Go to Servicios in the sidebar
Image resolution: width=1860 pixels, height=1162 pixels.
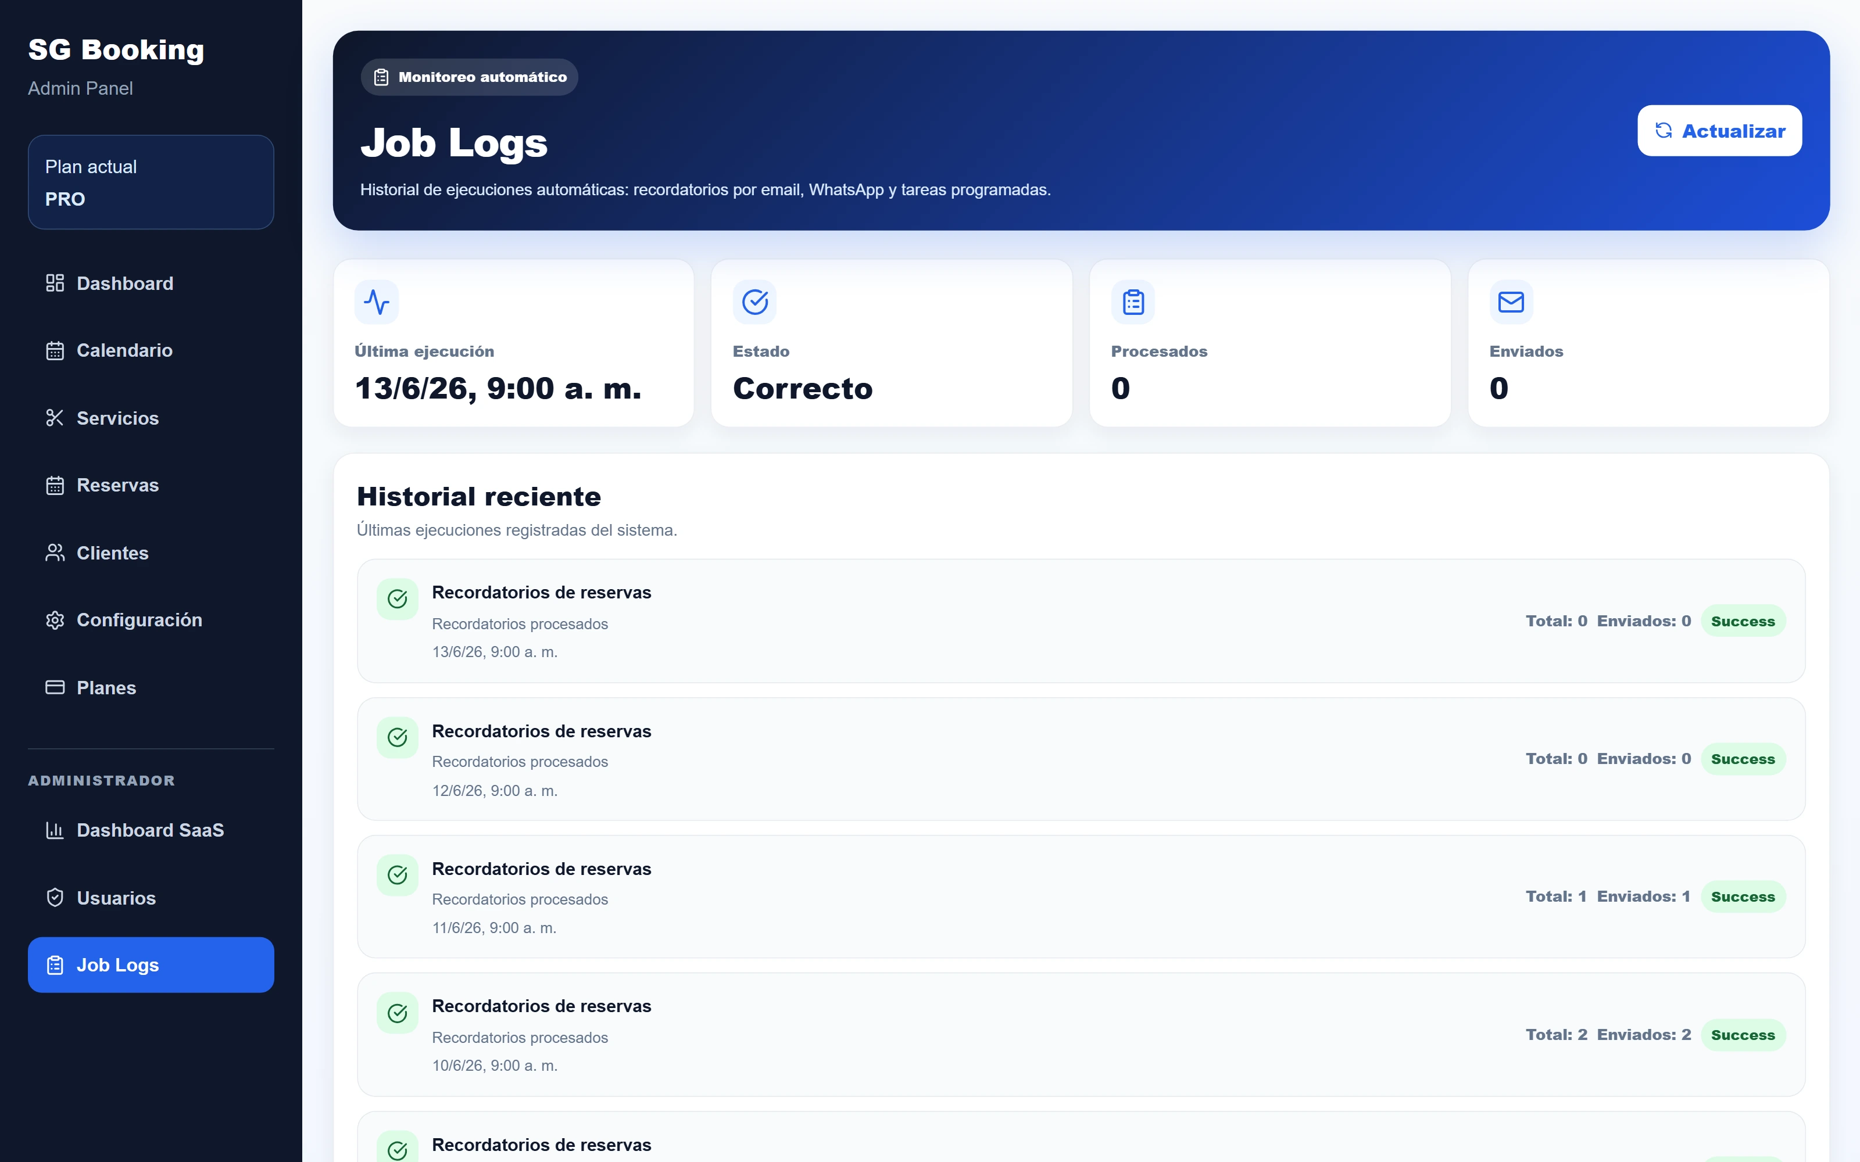coord(151,418)
